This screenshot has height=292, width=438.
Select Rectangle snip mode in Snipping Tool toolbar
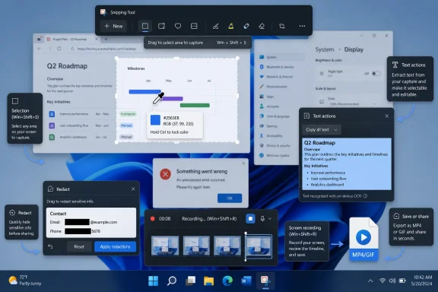click(145, 26)
